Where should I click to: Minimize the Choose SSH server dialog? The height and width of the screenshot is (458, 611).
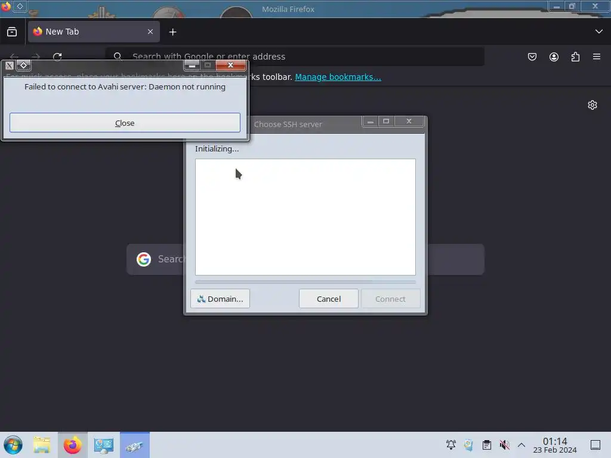[370, 122]
